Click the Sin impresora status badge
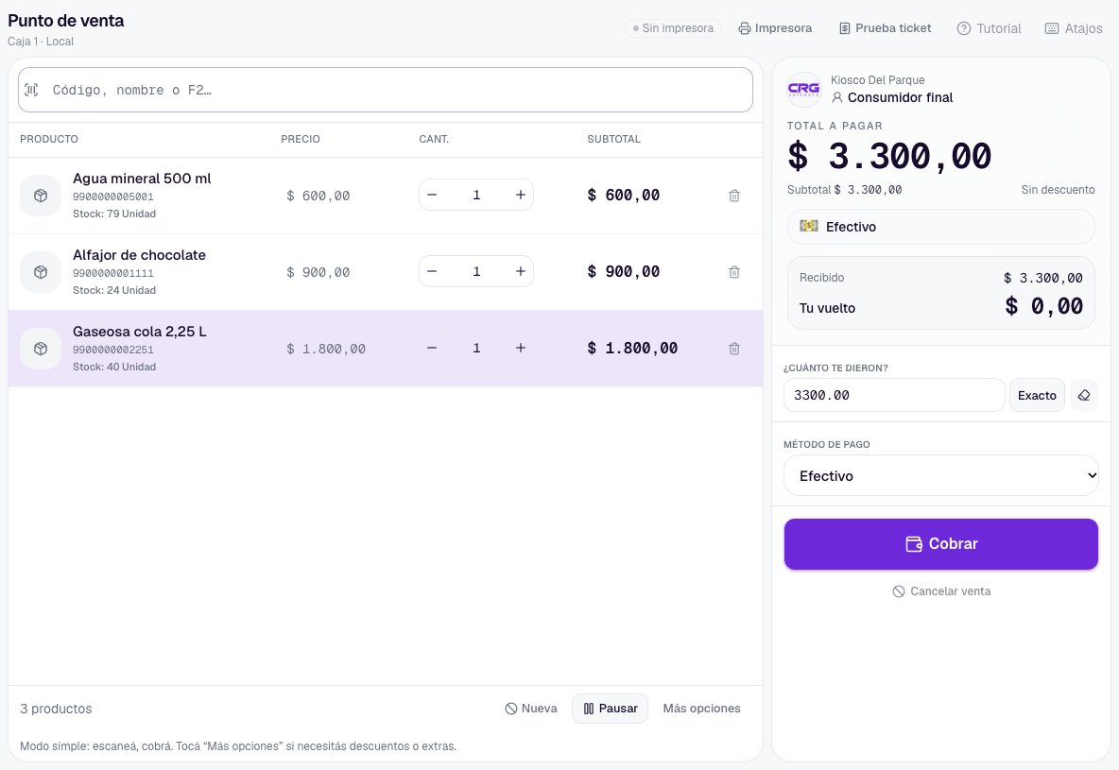The width and height of the screenshot is (1119, 770). [673, 28]
